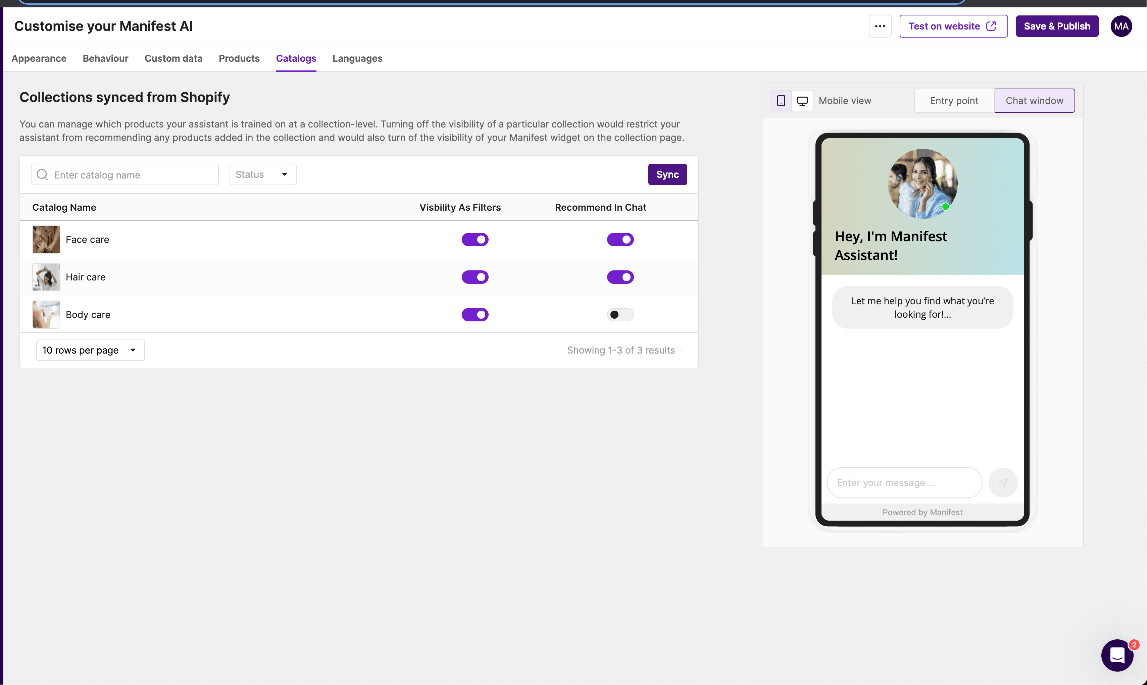Click the Face care thumbnail image
This screenshot has width=1147, height=685.
46,240
